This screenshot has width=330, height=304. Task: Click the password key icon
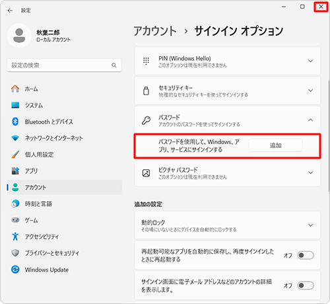(146, 120)
